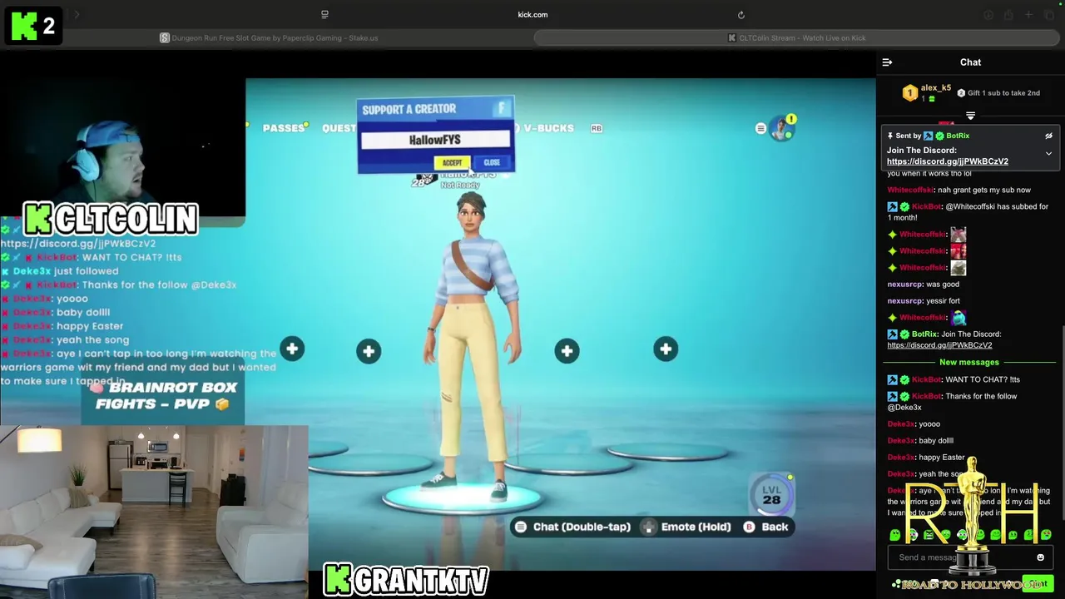
Task: Click the alex_k5 top gifter name
Action: point(935,88)
